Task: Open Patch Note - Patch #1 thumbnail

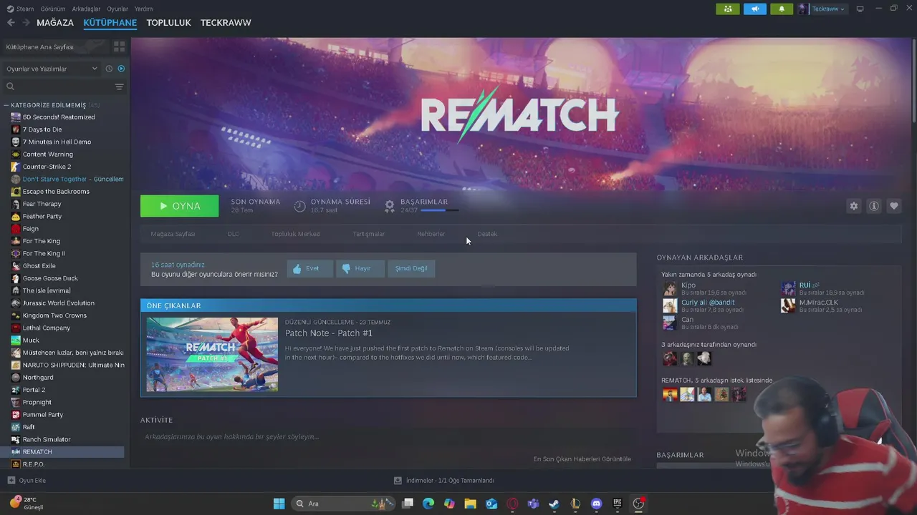Action: point(212,355)
